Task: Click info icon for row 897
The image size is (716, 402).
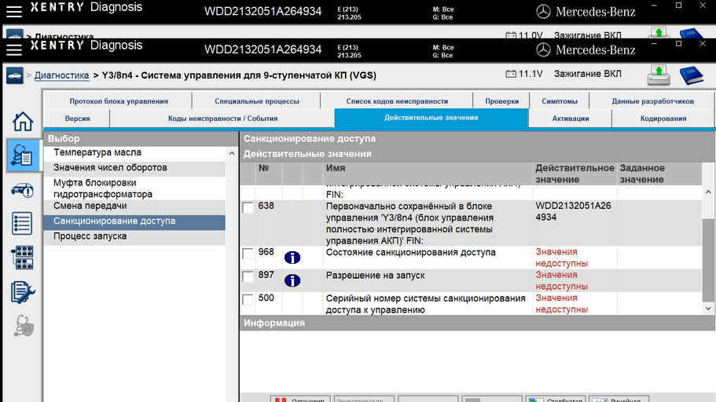Action: [x=292, y=280]
